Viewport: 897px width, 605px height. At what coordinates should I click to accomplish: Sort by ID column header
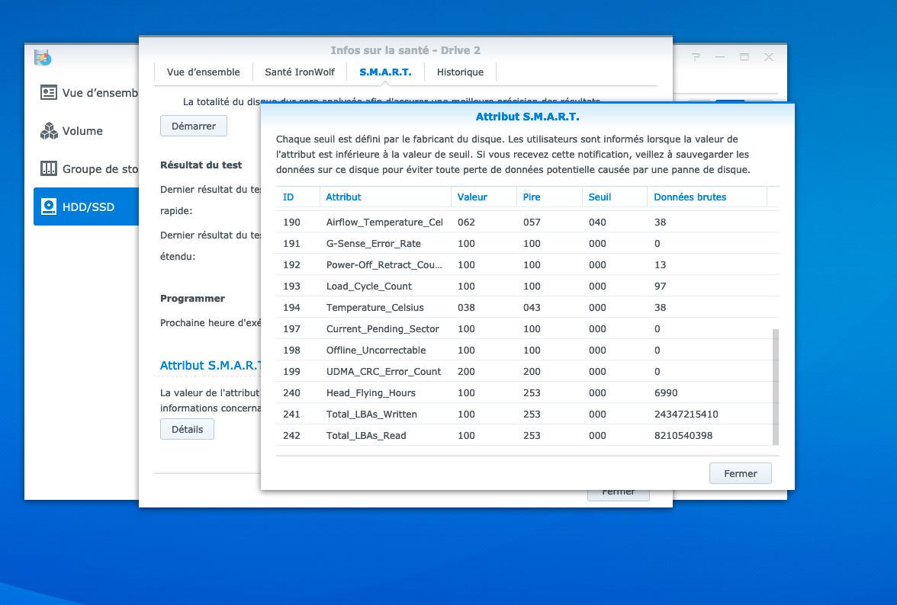[x=297, y=197]
